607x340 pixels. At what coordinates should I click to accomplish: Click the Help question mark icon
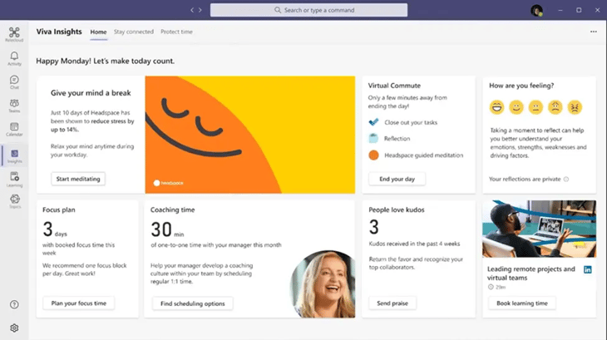click(14, 305)
